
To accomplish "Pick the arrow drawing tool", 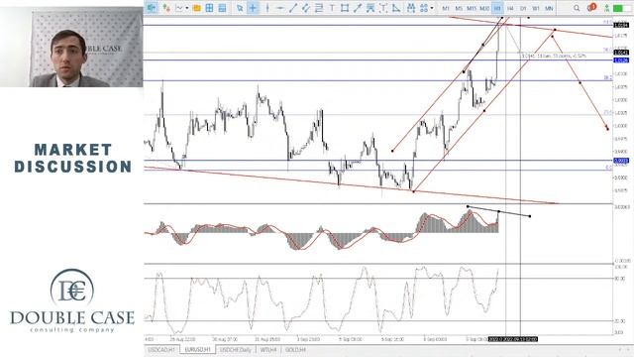I will click(358, 8).
